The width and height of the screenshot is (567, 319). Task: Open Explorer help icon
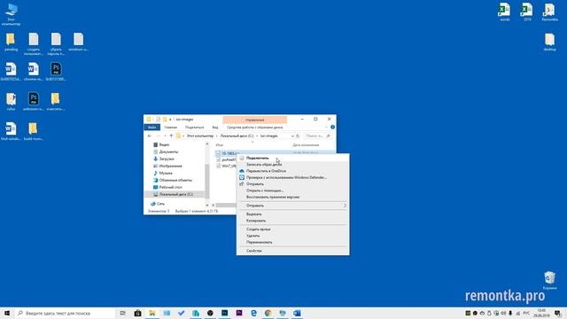tap(333, 128)
